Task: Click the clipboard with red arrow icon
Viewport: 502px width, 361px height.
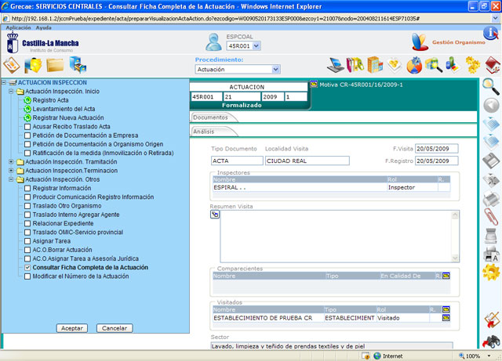Action: 491,320
